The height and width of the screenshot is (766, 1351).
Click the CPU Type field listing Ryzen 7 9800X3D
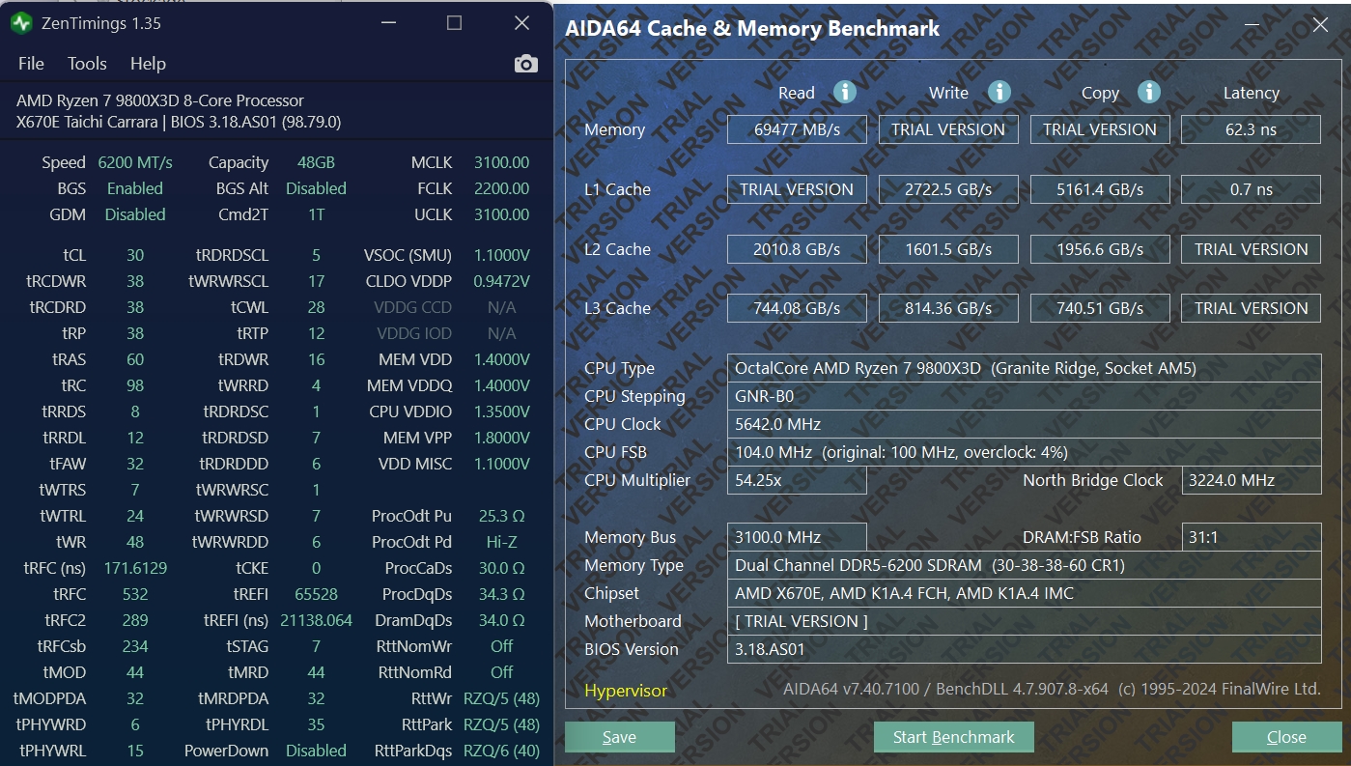(x=1024, y=368)
